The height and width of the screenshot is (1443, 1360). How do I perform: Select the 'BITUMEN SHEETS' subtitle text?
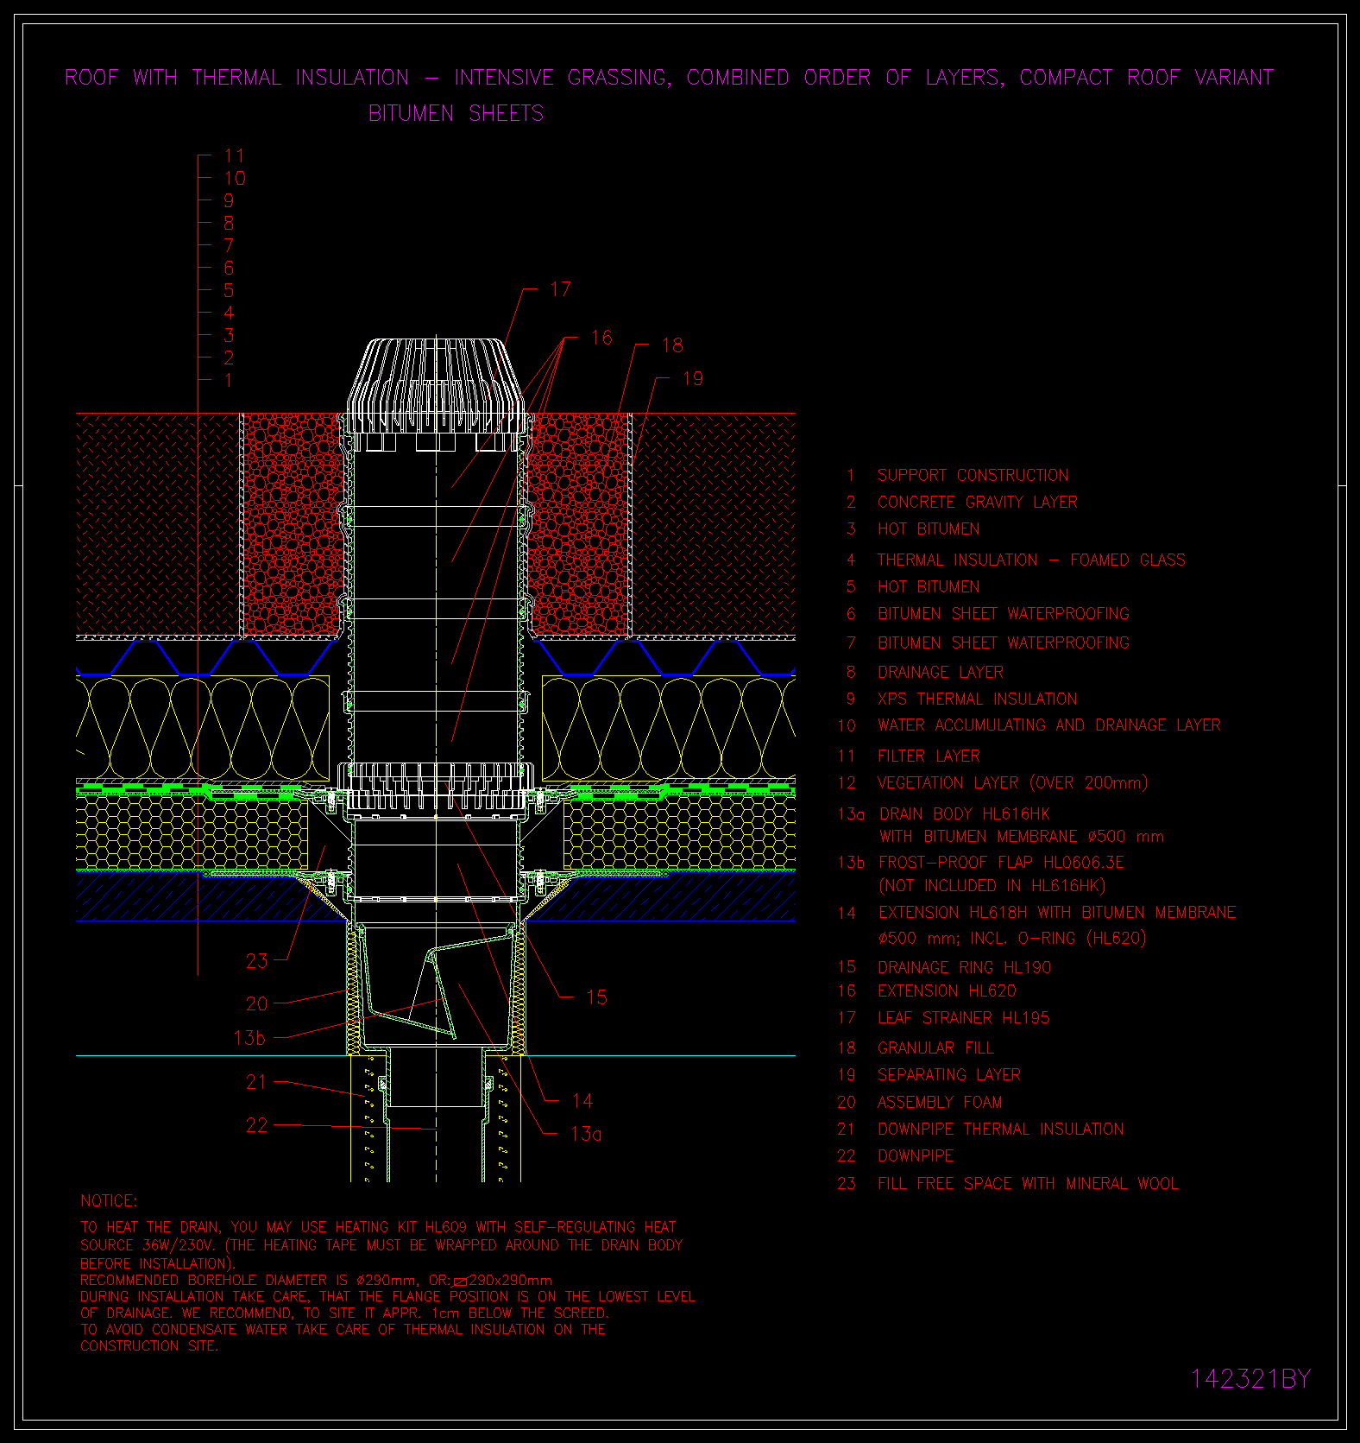coord(456,113)
